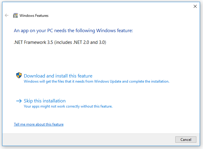Click the shield icon beside Download option

pos(19,75)
